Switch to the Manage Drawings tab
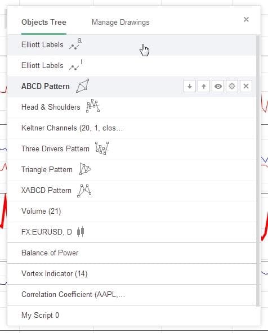This screenshot has height=333, width=268. tap(120, 22)
